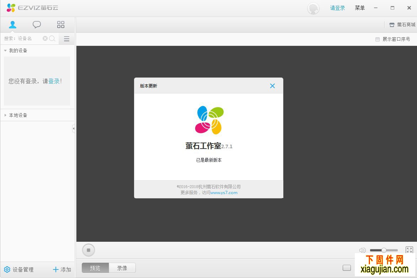Close the EZVIZ main window

tap(409, 8)
